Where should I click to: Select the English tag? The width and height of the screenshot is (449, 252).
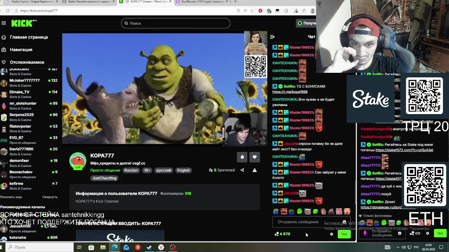(183, 170)
